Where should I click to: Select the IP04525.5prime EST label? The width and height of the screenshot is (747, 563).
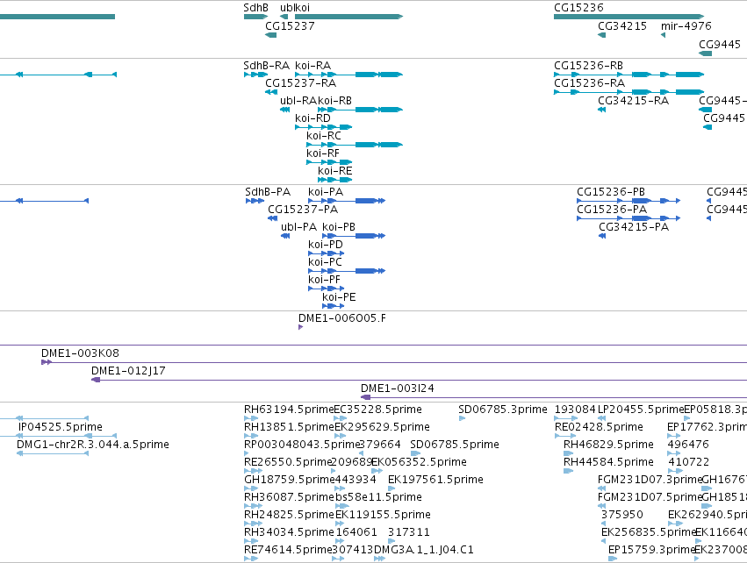[x=60, y=427]
